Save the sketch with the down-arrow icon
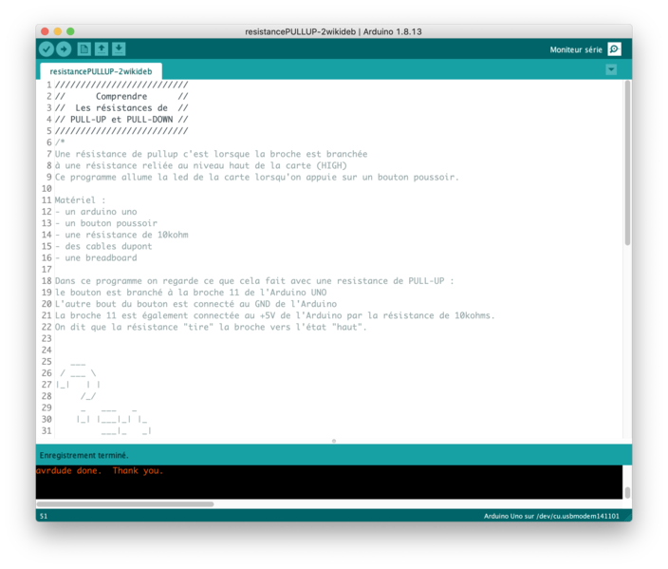The image size is (668, 569). [x=119, y=49]
